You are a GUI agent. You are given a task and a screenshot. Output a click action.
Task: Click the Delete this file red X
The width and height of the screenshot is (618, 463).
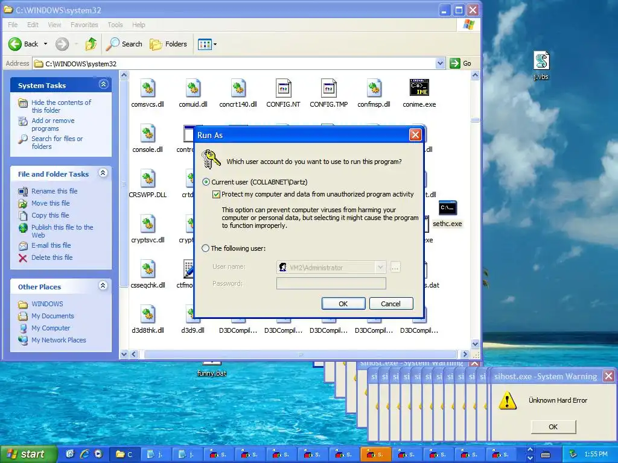click(23, 258)
